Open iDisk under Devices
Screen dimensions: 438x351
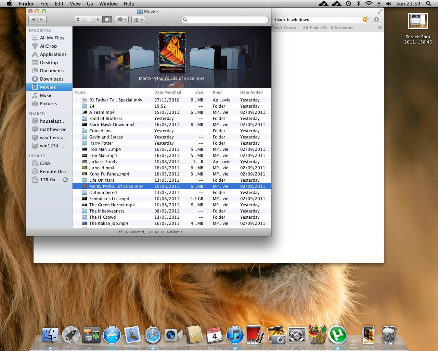(x=49, y=163)
